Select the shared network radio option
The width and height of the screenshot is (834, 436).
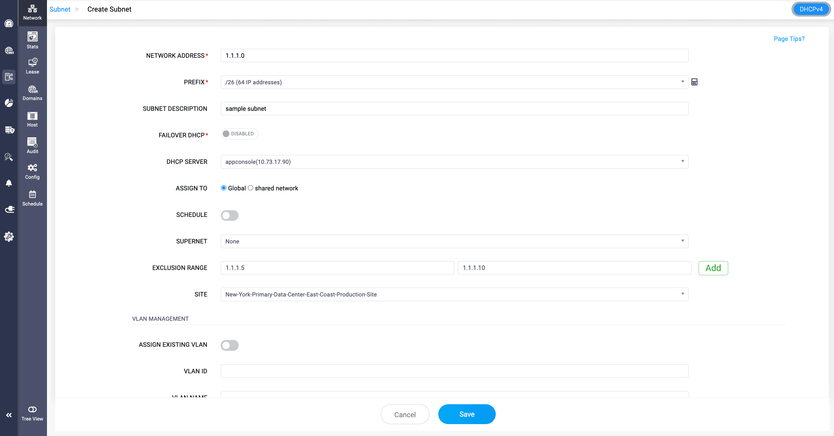251,188
